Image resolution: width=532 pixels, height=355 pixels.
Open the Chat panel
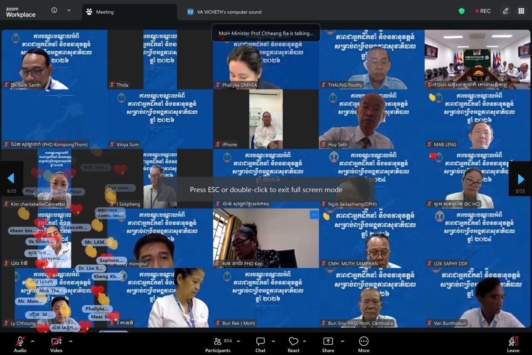tap(261, 345)
